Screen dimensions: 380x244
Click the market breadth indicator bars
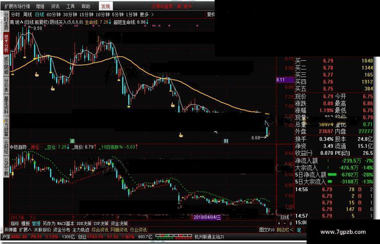pos(173,236)
